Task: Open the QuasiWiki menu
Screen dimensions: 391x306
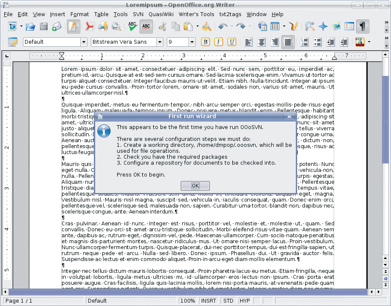Action: coord(161,14)
